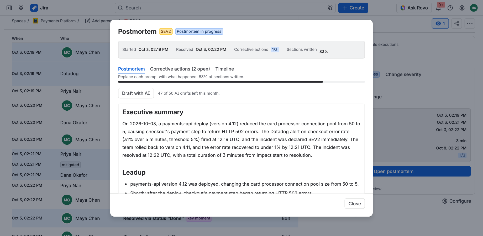
Task: Click the Postmortem in progress status lozenge
Action: pyautogui.click(x=199, y=31)
